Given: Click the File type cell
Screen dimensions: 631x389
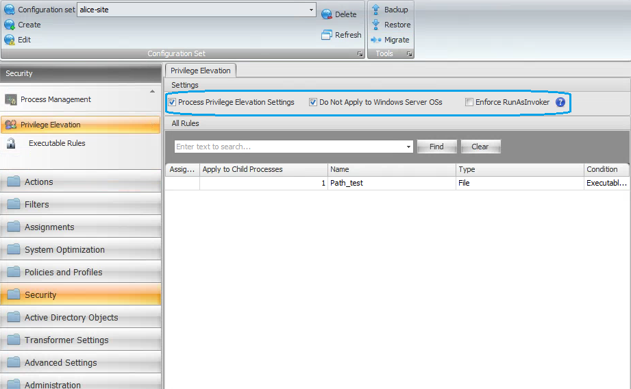Looking at the screenshot, I should point(520,183).
